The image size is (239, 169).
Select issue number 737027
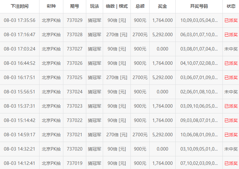pos(74,49)
